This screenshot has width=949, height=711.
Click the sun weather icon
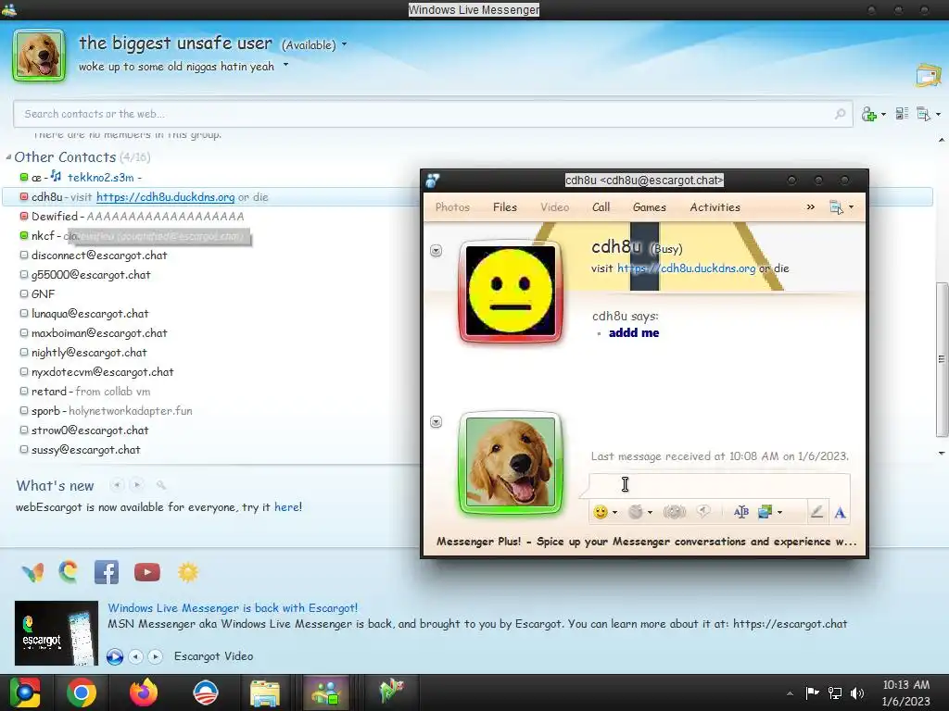(x=187, y=572)
